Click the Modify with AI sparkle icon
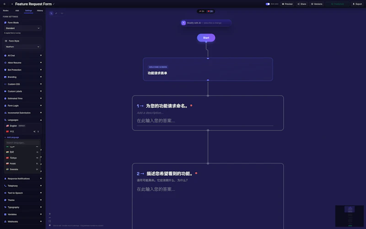This screenshot has width=366, height=229. 183,23
